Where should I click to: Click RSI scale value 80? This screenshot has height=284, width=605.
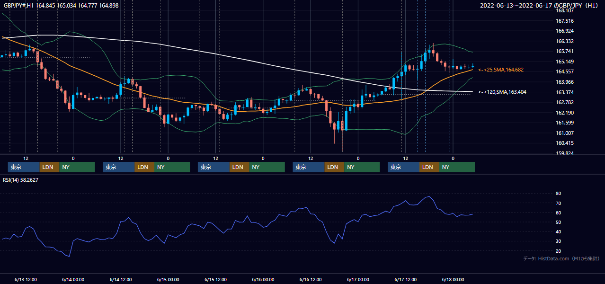pyautogui.click(x=558, y=194)
